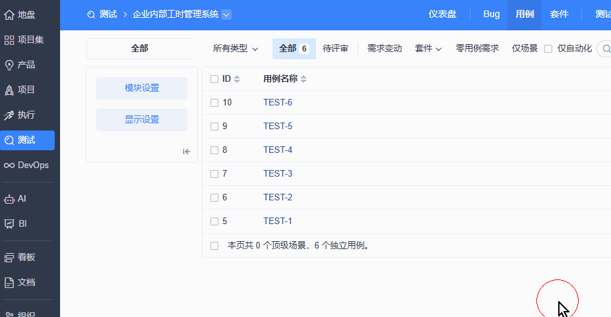This screenshot has width=611, height=317.
Task: Click the 项目 rocket icon
Action: click(9, 90)
